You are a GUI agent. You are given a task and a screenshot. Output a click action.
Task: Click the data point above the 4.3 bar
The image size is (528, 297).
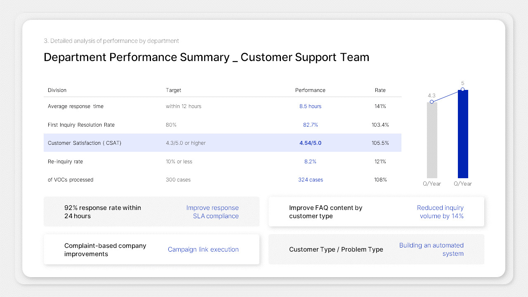[x=432, y=102]
